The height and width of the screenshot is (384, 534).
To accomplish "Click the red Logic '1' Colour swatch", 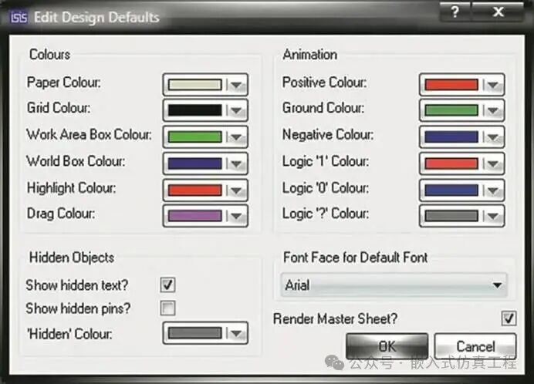I will pos(451,163).
